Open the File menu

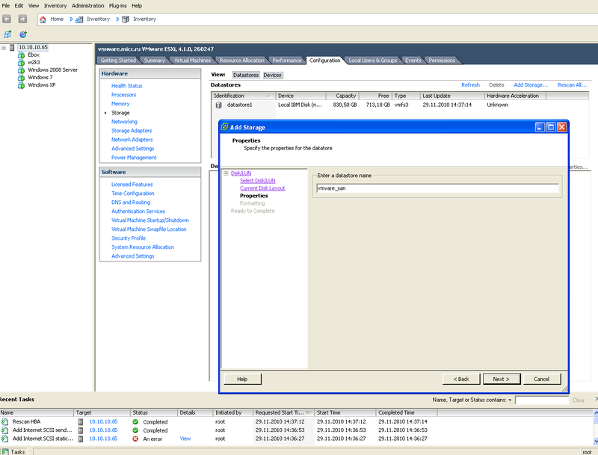(x=6, y=6)
